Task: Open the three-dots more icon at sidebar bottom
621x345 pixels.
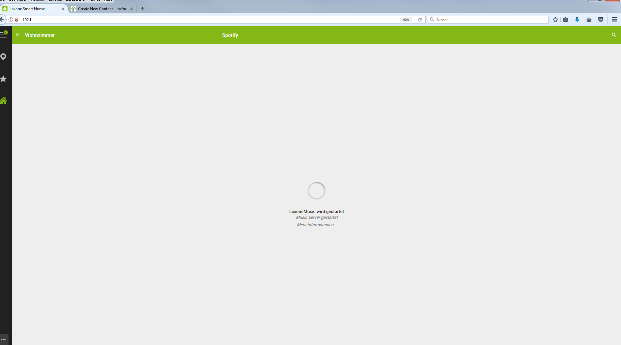Action: (3, 339)
